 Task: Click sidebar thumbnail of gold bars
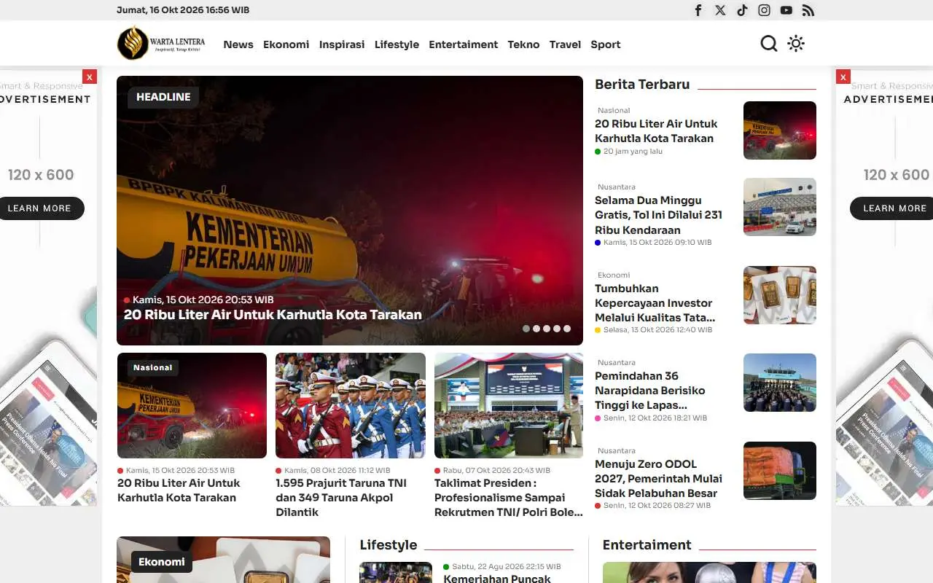click(780, 295)
